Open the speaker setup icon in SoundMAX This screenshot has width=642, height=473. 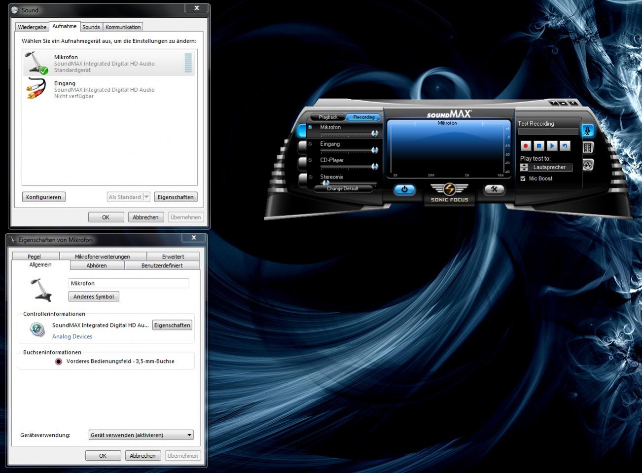coord(587,148)
